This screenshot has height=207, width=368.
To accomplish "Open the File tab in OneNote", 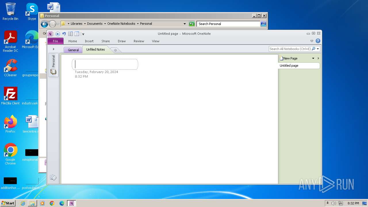I will (x=55, y=41).
